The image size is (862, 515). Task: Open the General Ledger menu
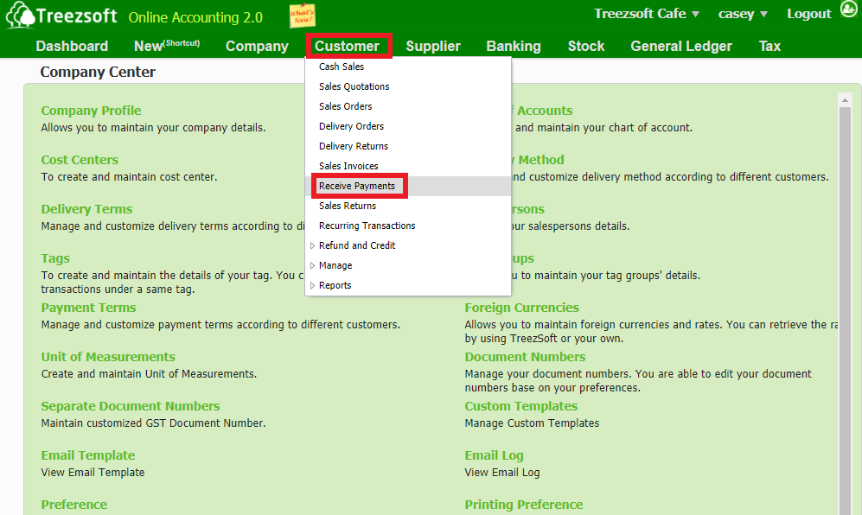[681, 46]
